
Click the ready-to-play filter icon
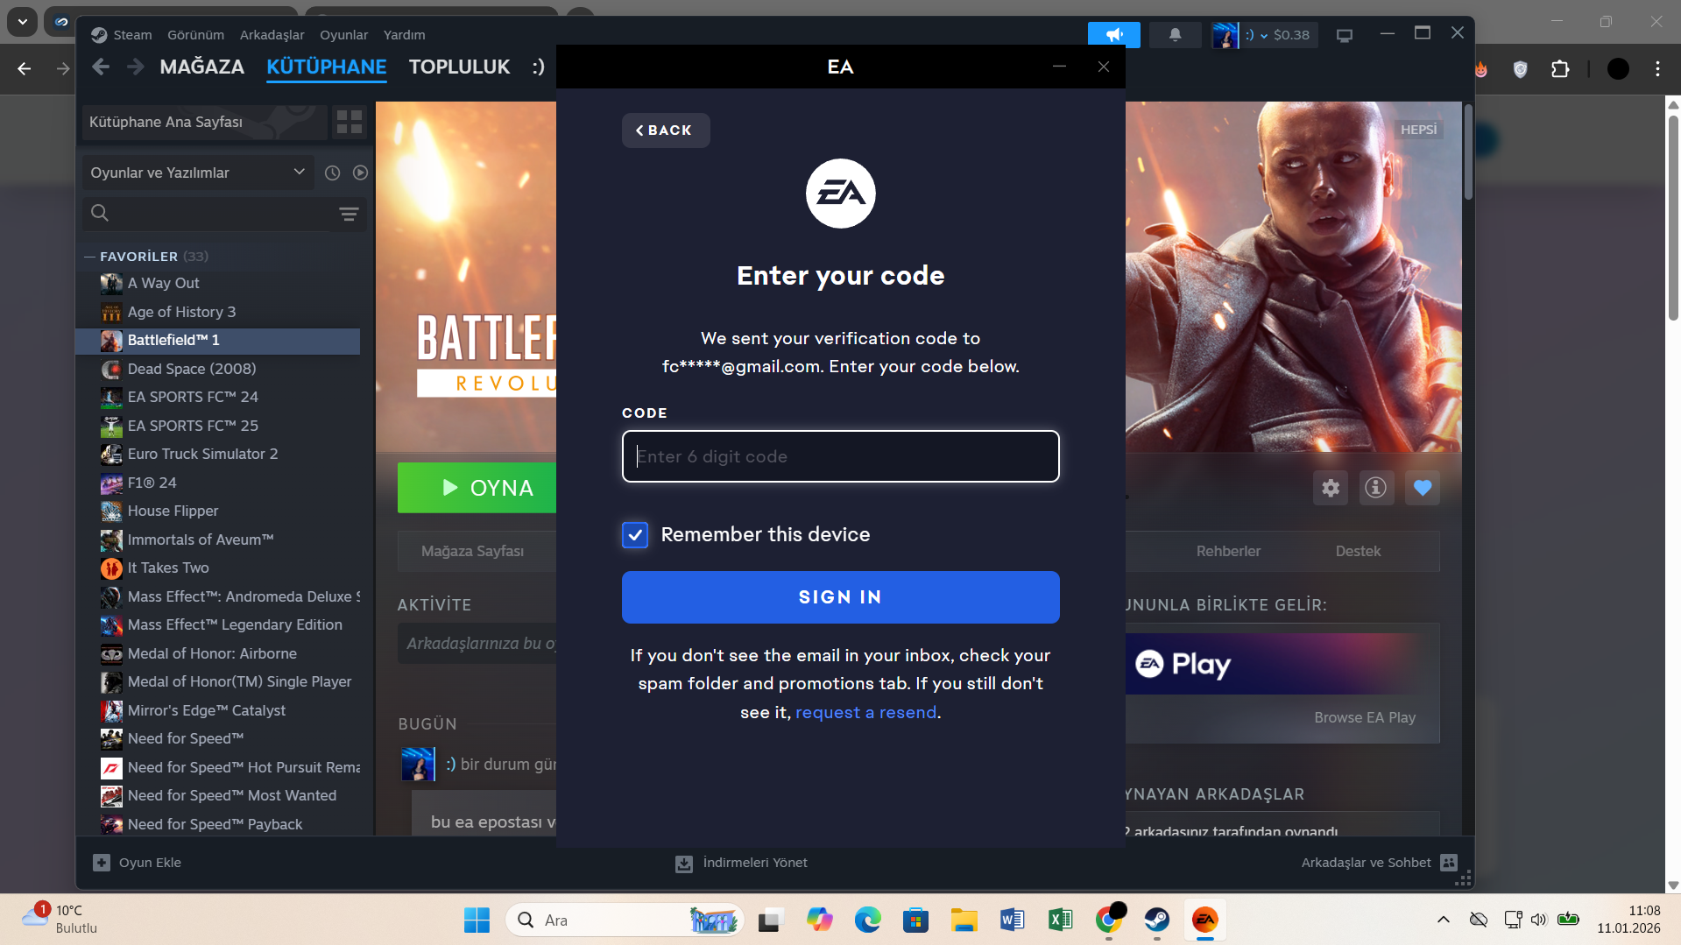tap(360, 173)
